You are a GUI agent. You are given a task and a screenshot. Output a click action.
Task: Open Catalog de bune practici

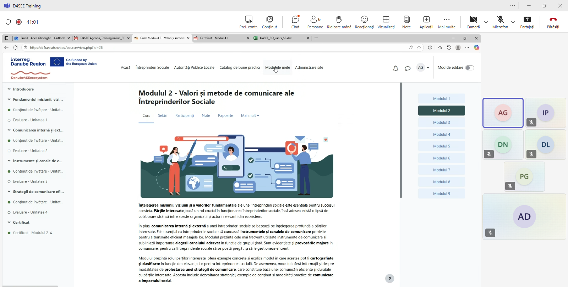click(x=240, y=67)
